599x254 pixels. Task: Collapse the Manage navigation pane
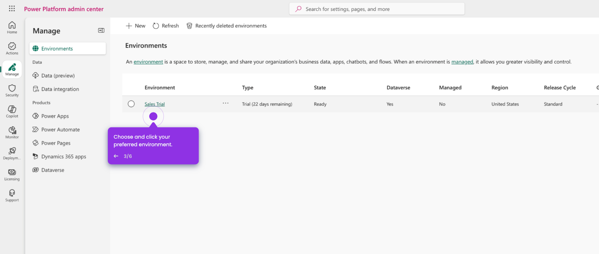(x=101, y=31)
